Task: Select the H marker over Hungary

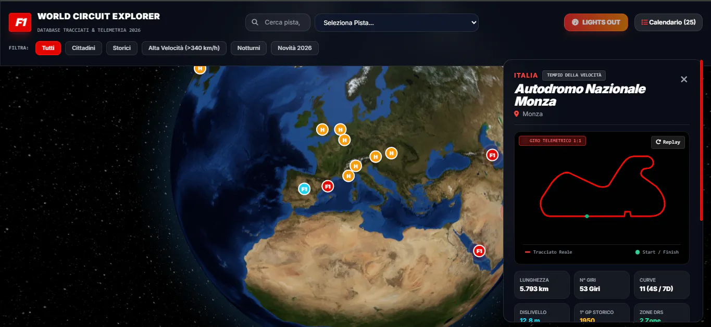Action: coord(391,153)
